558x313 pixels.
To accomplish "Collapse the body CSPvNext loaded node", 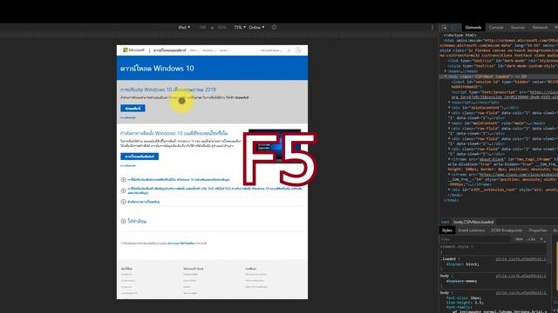I will click(446, 77).
